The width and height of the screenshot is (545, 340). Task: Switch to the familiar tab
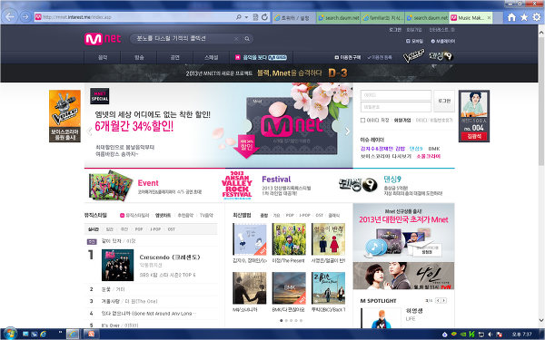[x=382, y=17]
